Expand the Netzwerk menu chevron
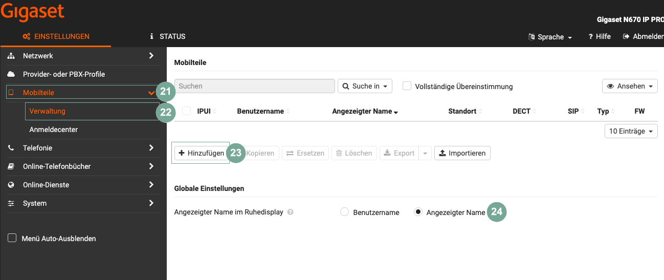Viewport: 664px width, 280px height. [151, 56]
